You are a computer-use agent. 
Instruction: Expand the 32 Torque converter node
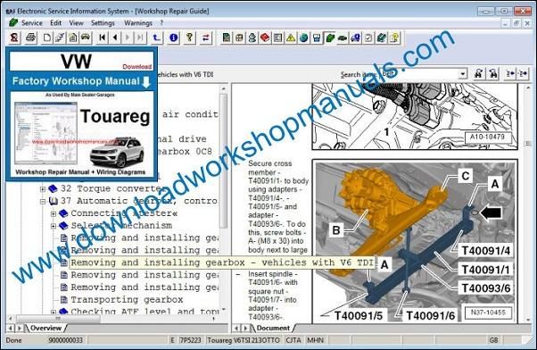click(x=43, y=189)
